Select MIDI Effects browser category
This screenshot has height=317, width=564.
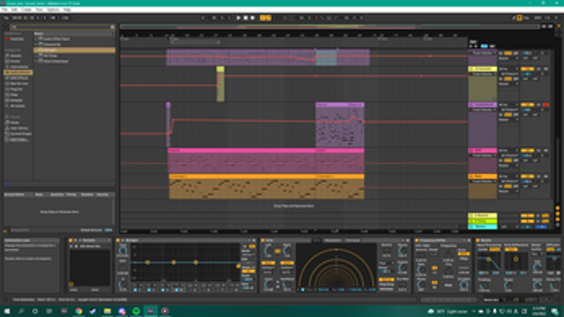pyautogui.click(x=18, y=78)
